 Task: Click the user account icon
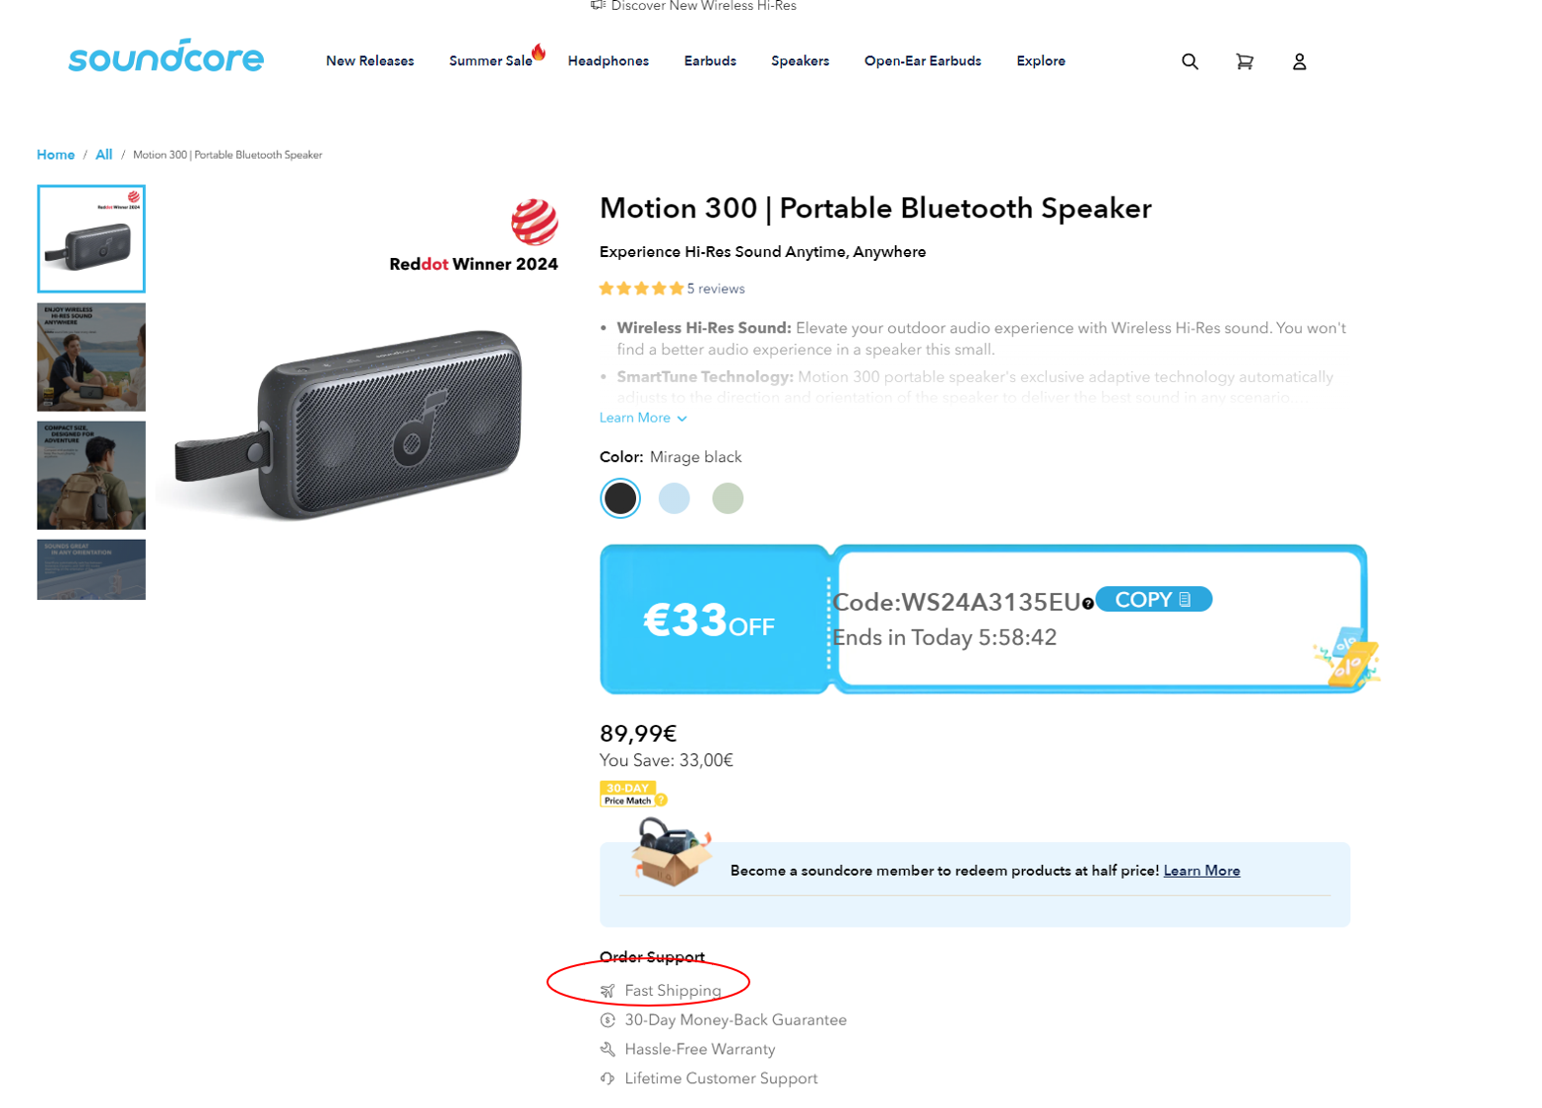click(x=1299, y=61)
